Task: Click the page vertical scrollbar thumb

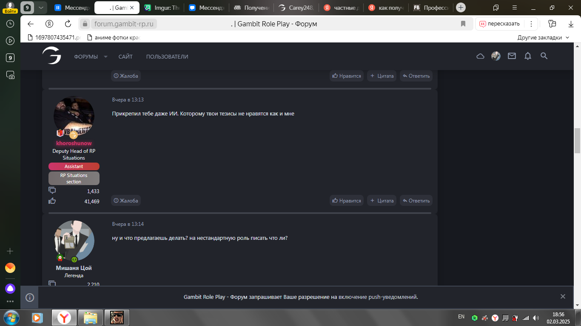Action: pyautogui.click(x=577, y=141)
